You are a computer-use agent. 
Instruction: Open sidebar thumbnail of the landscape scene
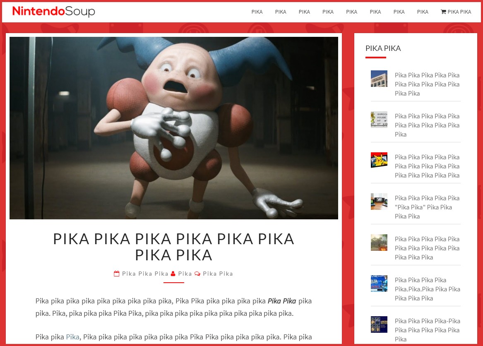(x=379, y=243)
